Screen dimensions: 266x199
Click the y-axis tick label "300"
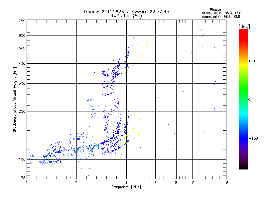click(x=22, y=83)
